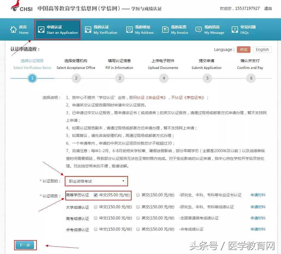The height and width of the screenshot is (254, 281).
Task: Switch language to English
Action: tap(262, 50)
